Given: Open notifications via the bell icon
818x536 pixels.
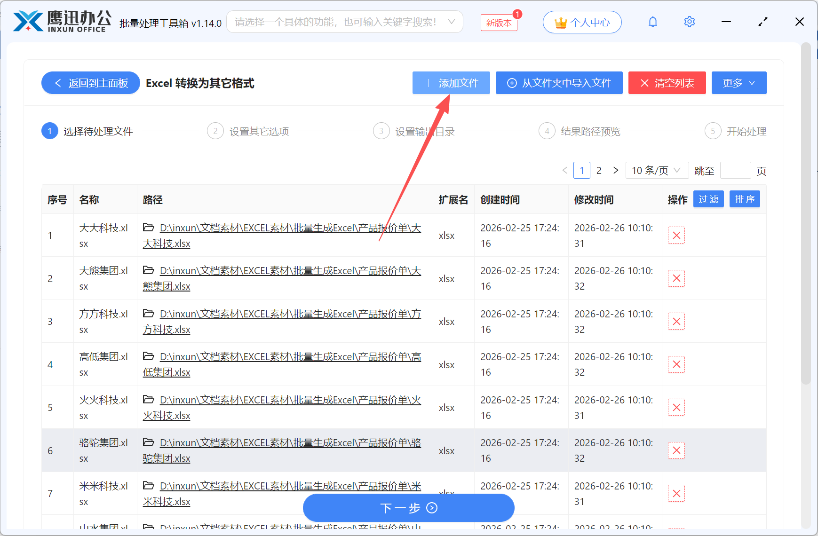Looking at the screenshot, I should tap(653, 22).
